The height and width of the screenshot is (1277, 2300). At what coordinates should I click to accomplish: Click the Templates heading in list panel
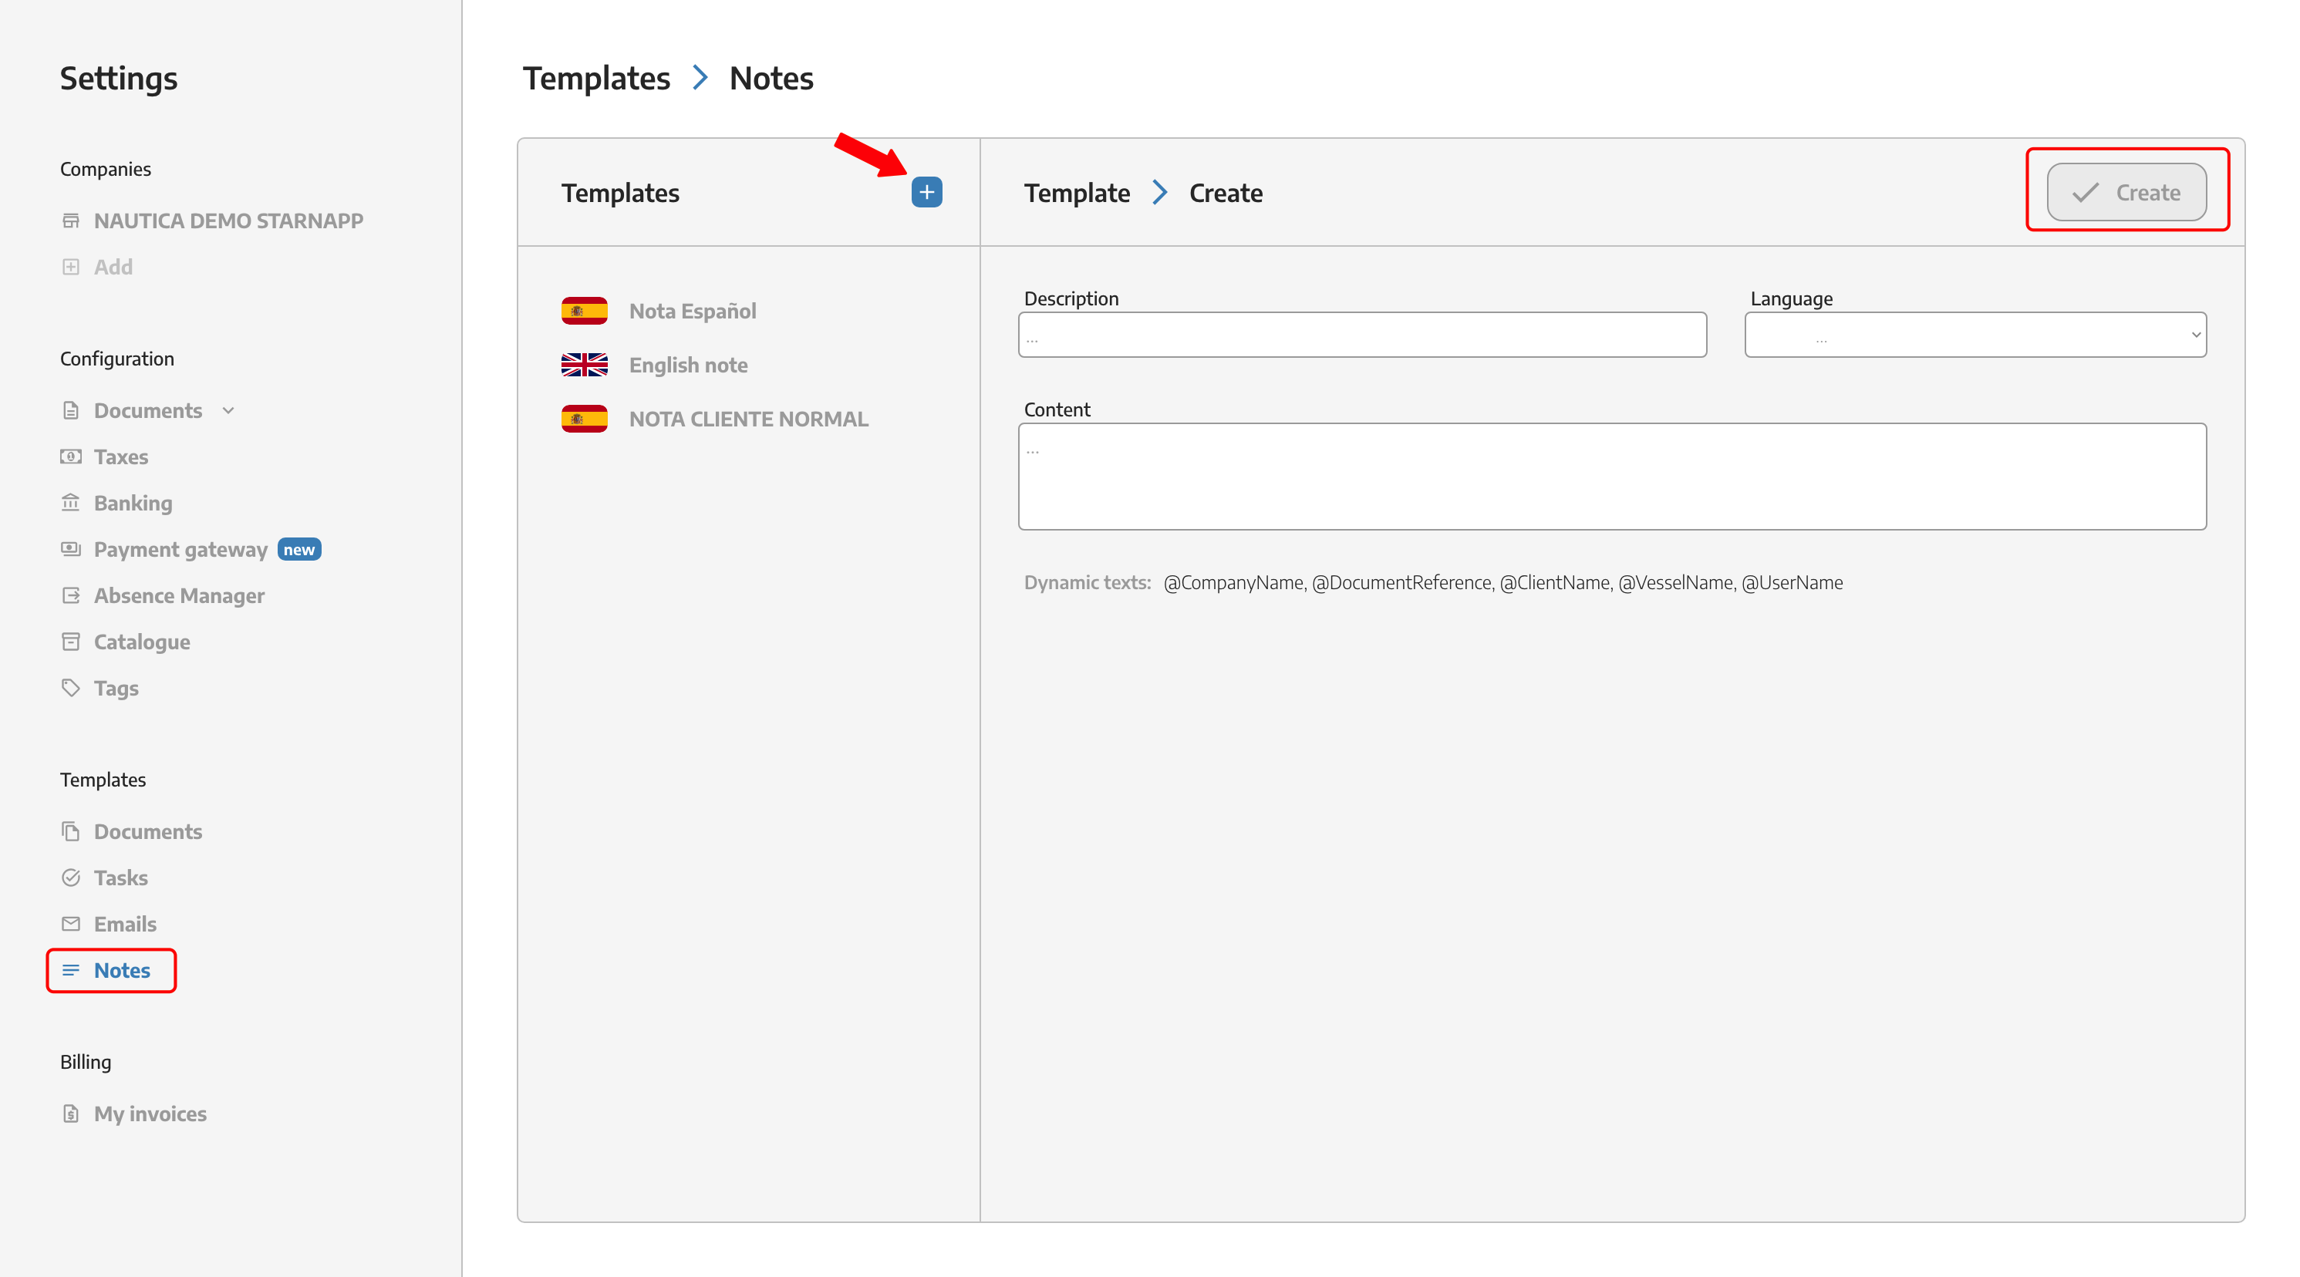click(x=619, y=193)
